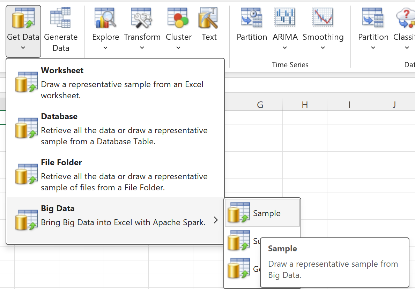Image resolution: width=415 pixels, height=289 pixels.
Task: Click the Data Science Partition icon
Action: pyautogui.click(x=373, y=18)
